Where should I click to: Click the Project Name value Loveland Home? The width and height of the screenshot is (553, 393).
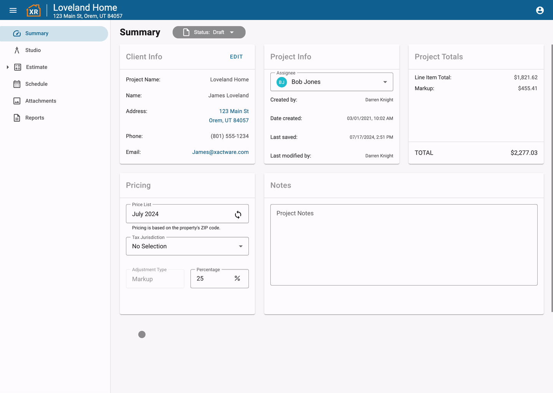point(229,79)
